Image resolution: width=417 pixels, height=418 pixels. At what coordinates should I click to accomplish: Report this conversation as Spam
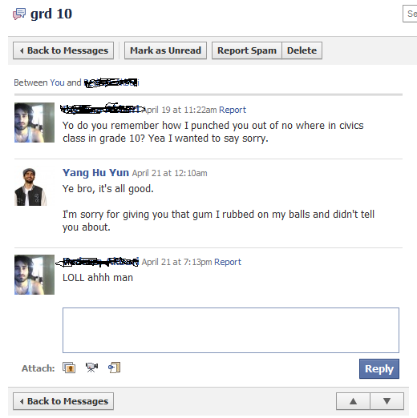[247, 50]
